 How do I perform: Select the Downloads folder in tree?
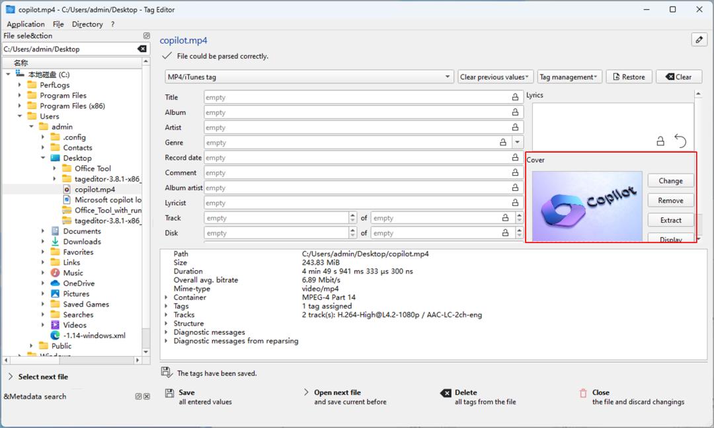tap(82, 242)
